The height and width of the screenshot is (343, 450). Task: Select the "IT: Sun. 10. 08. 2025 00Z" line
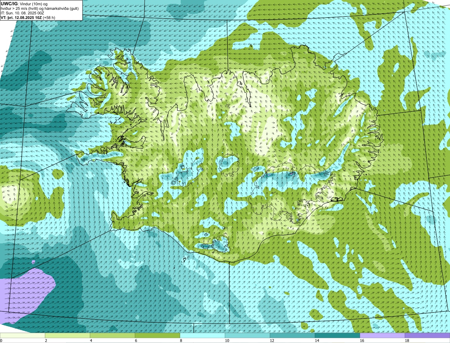tap(22, 13)
